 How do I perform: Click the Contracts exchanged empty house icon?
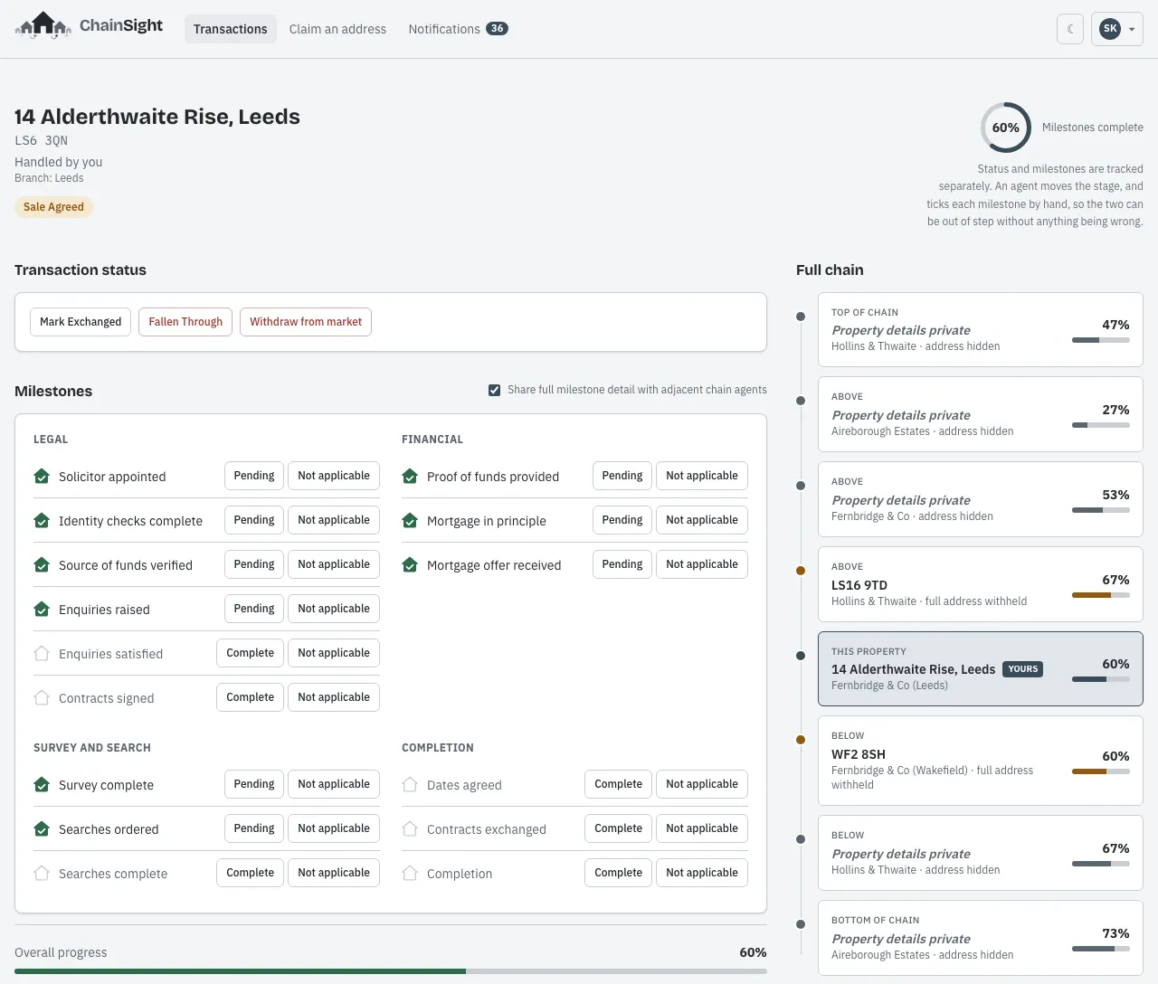tap(410, 829)
